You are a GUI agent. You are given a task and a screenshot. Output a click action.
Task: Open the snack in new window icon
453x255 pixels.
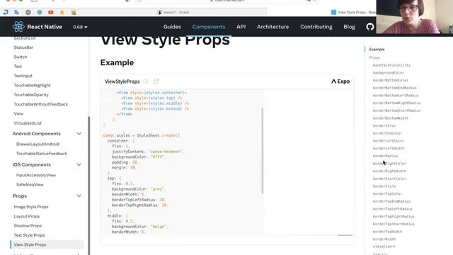(x=156, y=81)
